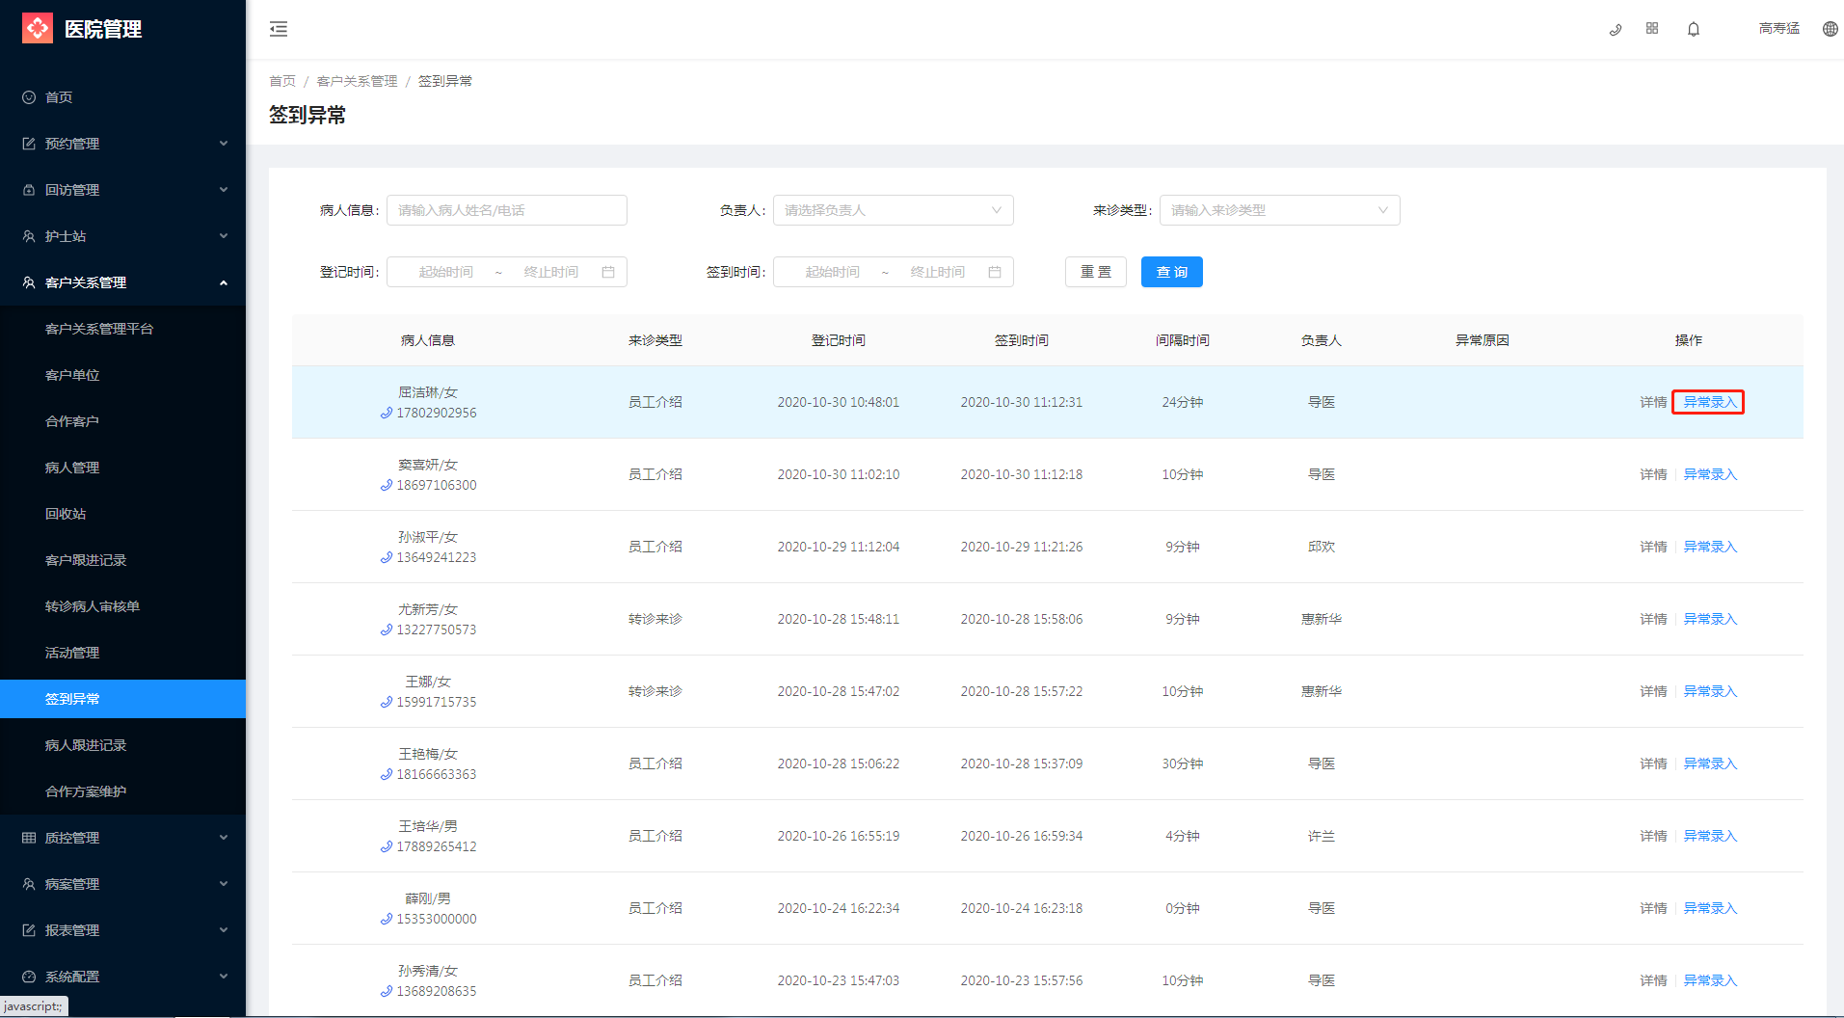Open 病人管理 submenu item
The image size is (1844, 1018).
[122, 468]
